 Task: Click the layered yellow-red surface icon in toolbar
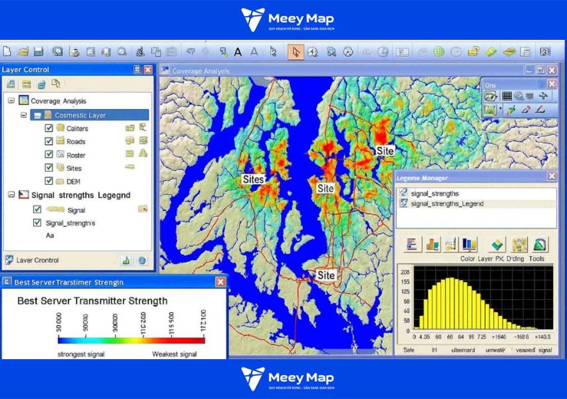(x=509, y=52)
